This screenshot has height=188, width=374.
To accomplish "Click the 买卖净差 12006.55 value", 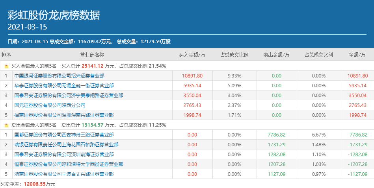I will (x=34, y=184).
